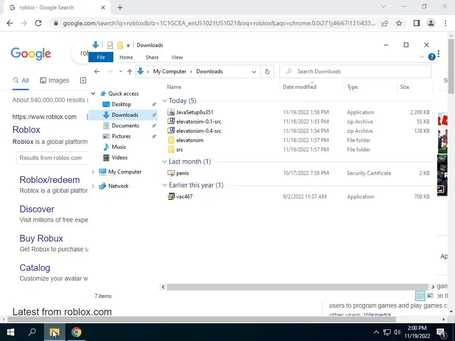Share this page from Chrome address bar

(385, 23)
